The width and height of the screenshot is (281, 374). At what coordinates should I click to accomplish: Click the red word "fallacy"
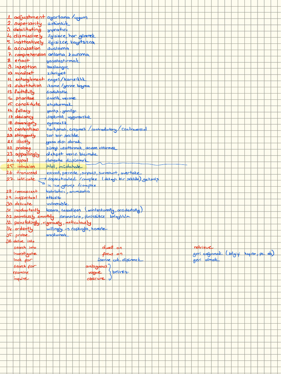click(22, 111)
